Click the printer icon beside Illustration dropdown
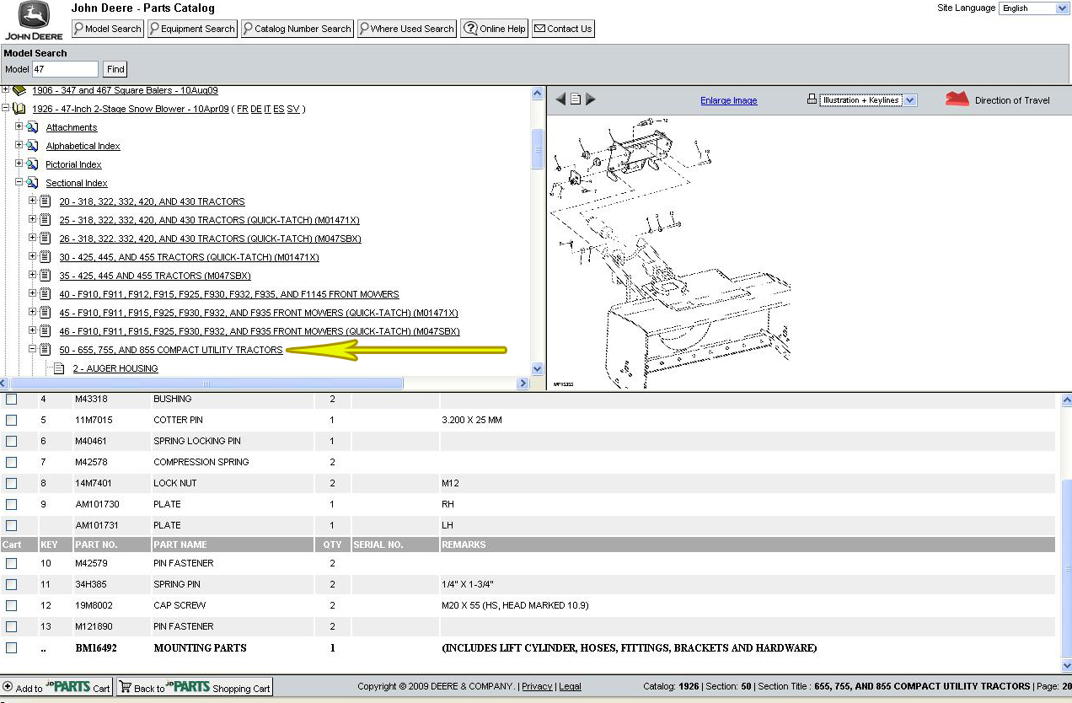The width and height of the screenshot is (1072, 703). click(812, 99)
